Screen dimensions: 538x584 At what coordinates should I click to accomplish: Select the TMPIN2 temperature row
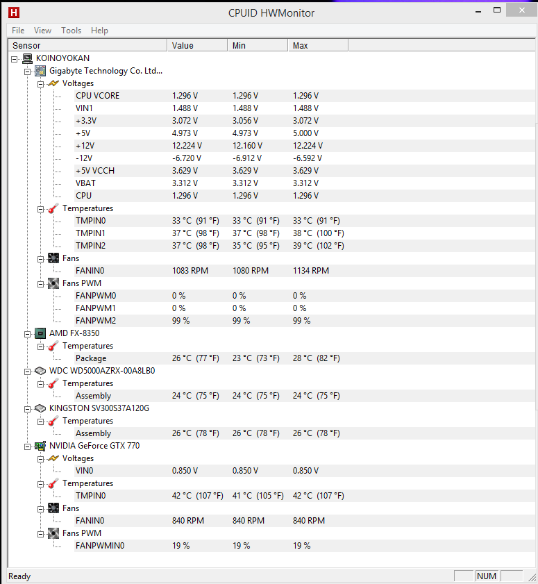pyautogui.click(x=305, y=246)
